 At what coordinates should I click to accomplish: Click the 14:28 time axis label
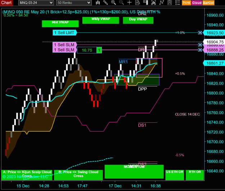(x=44, y=186)
